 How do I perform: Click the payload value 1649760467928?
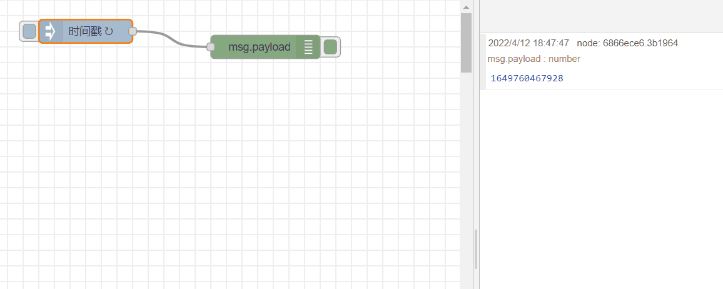click(527, 78)
